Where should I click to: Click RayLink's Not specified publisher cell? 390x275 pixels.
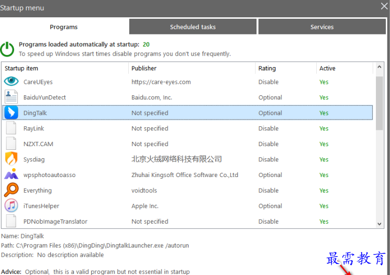click(150, 128)
